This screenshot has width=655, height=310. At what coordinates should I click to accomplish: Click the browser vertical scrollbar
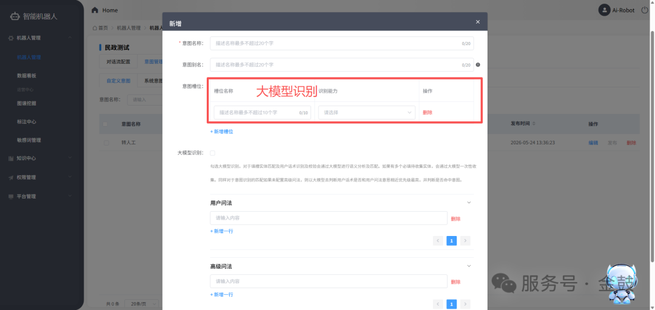click(x=652, y=146)
